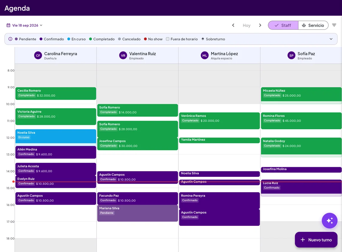
Task: Click the Sobreturno layers icon
Action: [x=203, y=39]
